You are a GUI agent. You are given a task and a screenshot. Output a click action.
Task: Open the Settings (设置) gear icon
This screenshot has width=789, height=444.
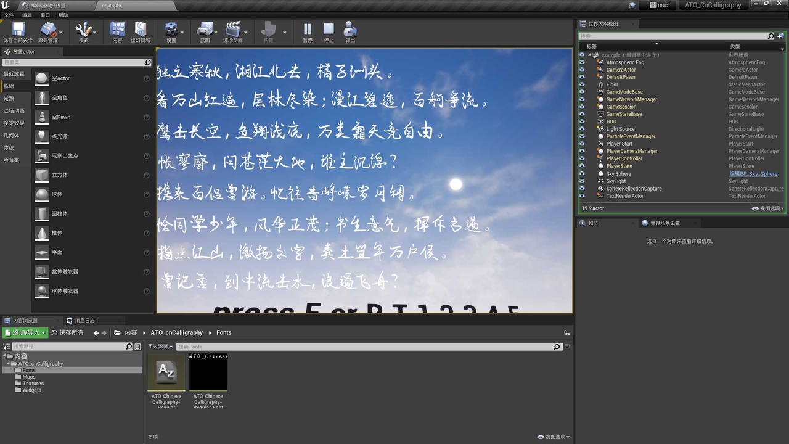tap(171, 32)
